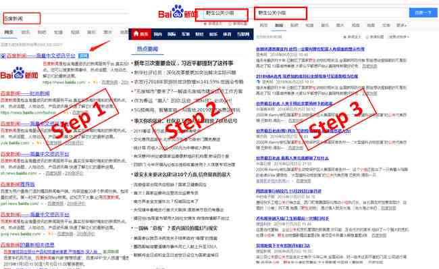Select 新闻标题 radio above Step 3 results
The height and width of the screenshot is (269, 439).
click(x=375, y=36)
